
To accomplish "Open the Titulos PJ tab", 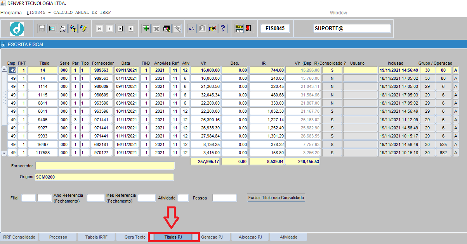I will [x=173, y=237].
